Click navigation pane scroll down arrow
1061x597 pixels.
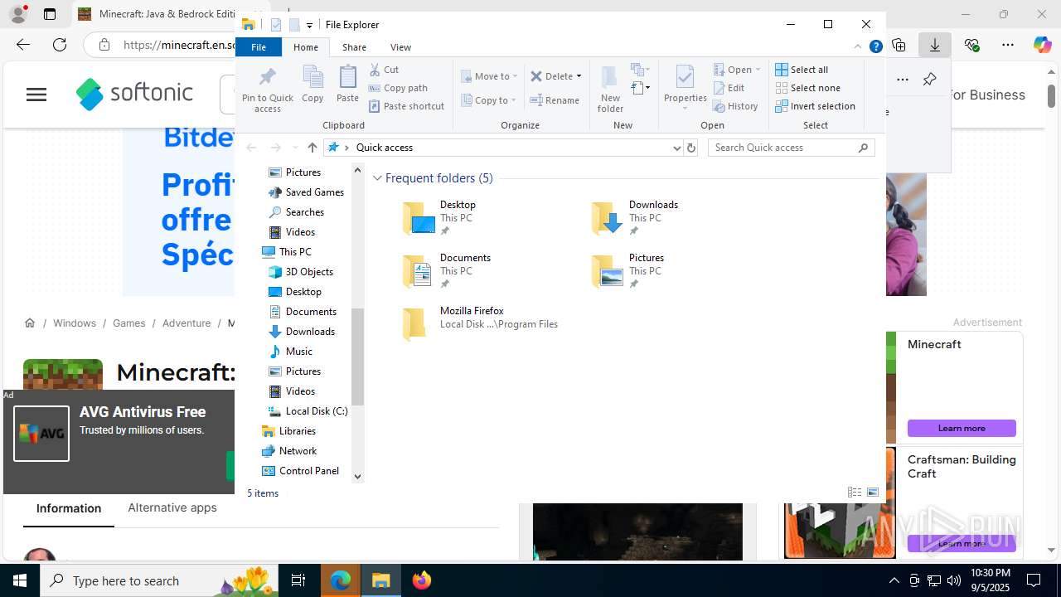pyautogui.click(x=358, y=477)
